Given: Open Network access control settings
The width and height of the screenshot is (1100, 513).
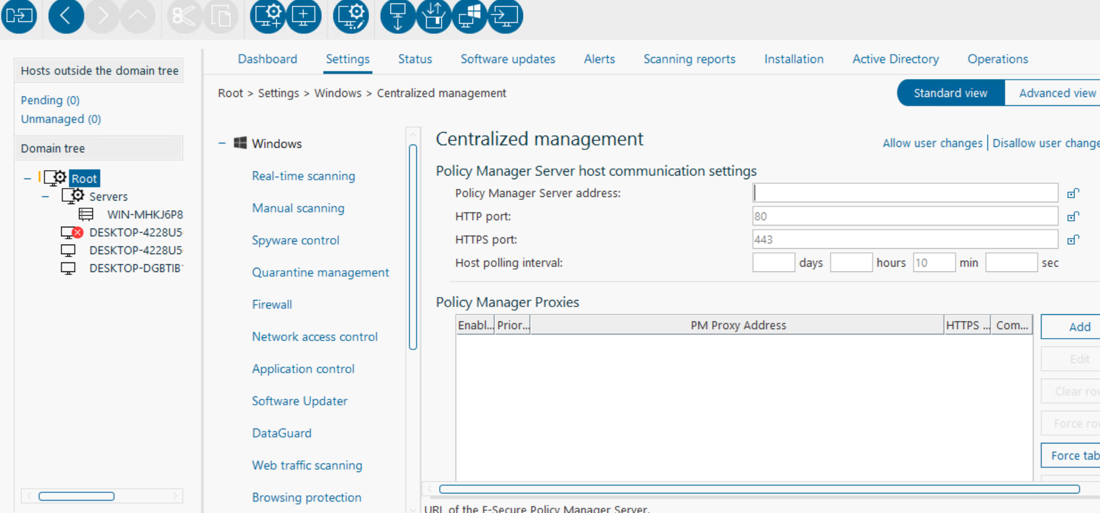Looking at the screenshot, I should (x=315, y=337).
